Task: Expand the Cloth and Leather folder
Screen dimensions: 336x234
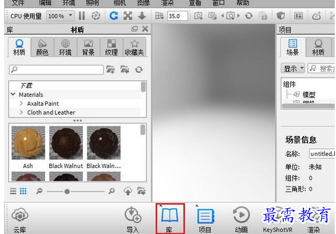Action: [x=21, y=112]
